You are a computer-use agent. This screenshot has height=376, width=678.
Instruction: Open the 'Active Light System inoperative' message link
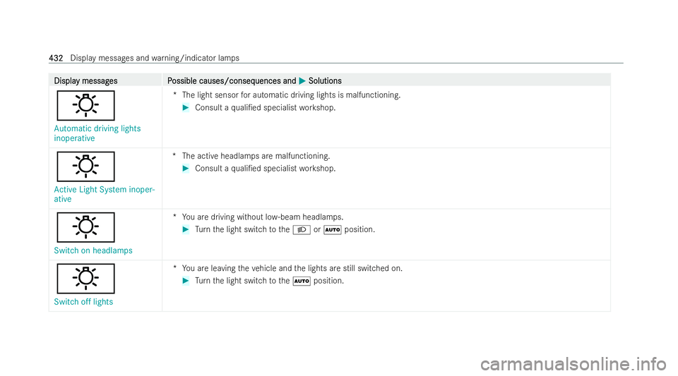point(105,194)
